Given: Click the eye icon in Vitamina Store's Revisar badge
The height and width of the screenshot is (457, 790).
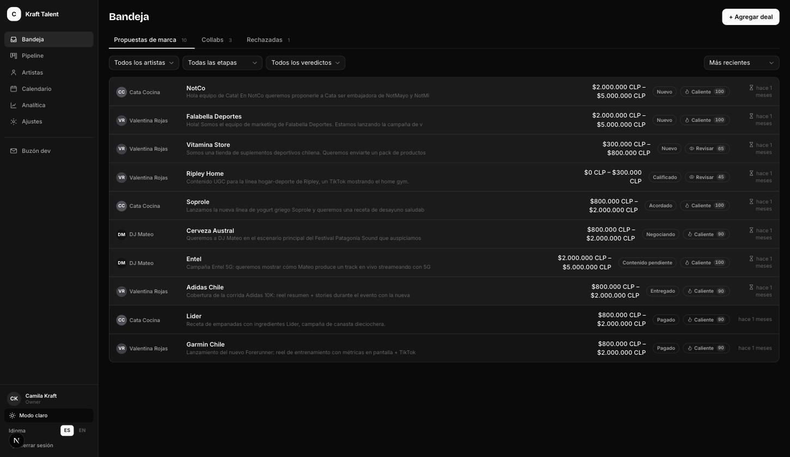Looking at the screenshot, I should [x=691, y=149].
